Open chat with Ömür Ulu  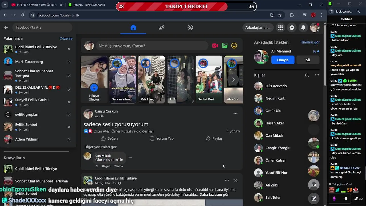[287, 111]
